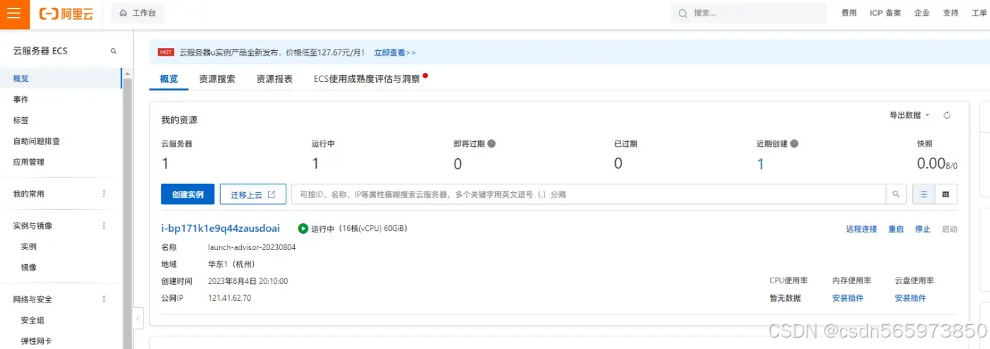990x349 pixels.
Task: Open instance i-bp171k1e9q44zausdoai link
Action: (x=221, y=228)
